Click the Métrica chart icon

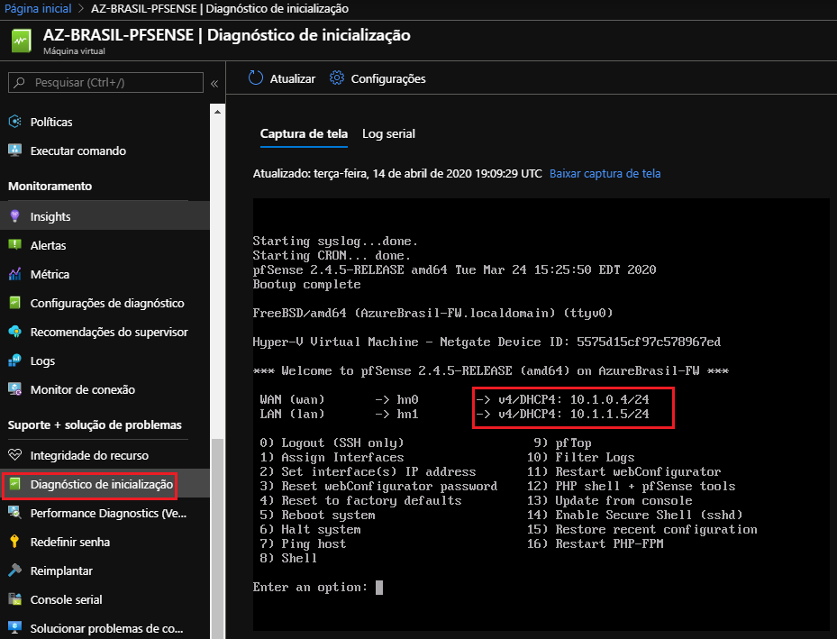[x=15, y=273]
